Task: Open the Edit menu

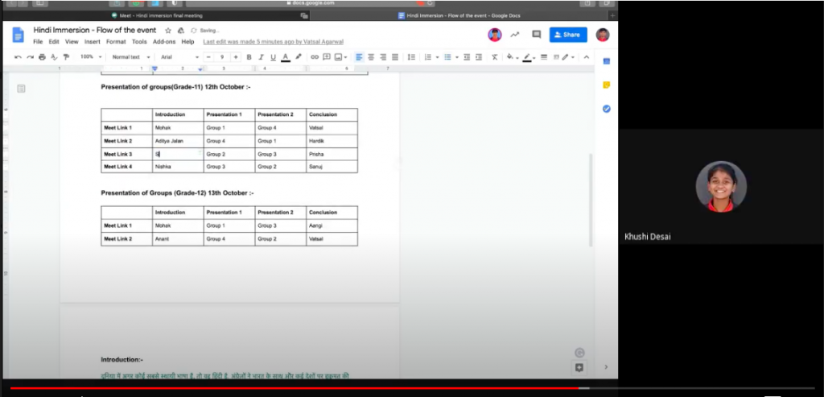Action: click(x=54, y=42)
